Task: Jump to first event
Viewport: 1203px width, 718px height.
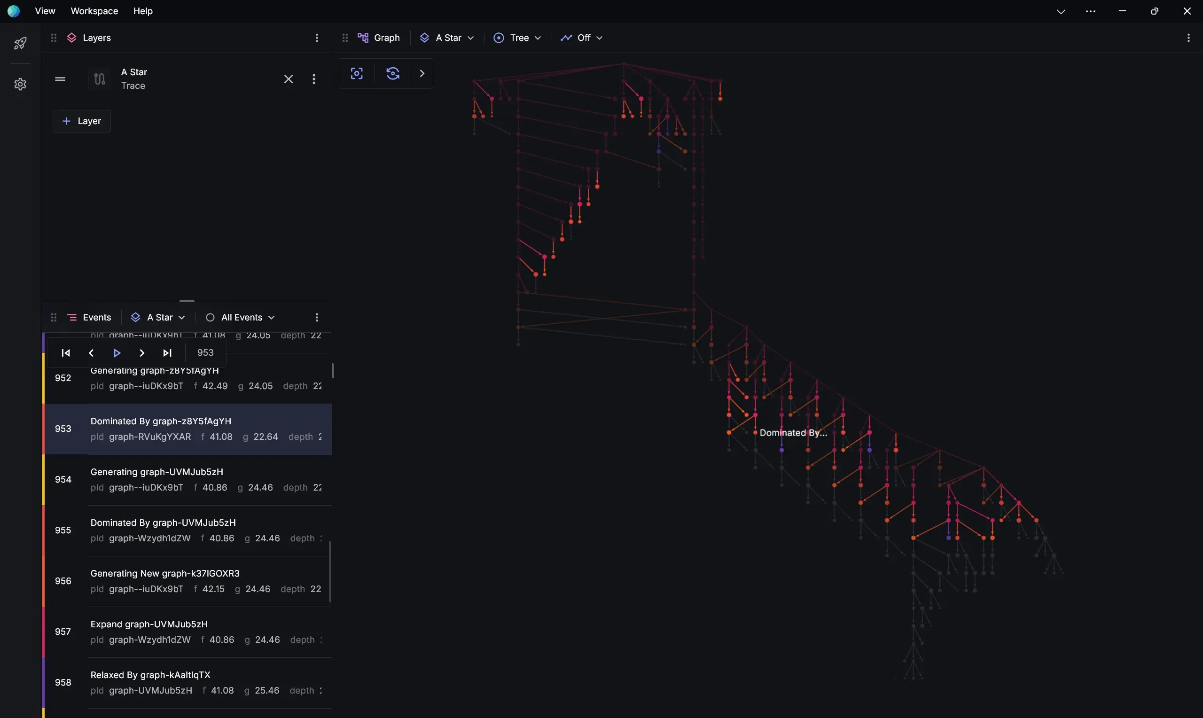Action: [x=66, y=353]
